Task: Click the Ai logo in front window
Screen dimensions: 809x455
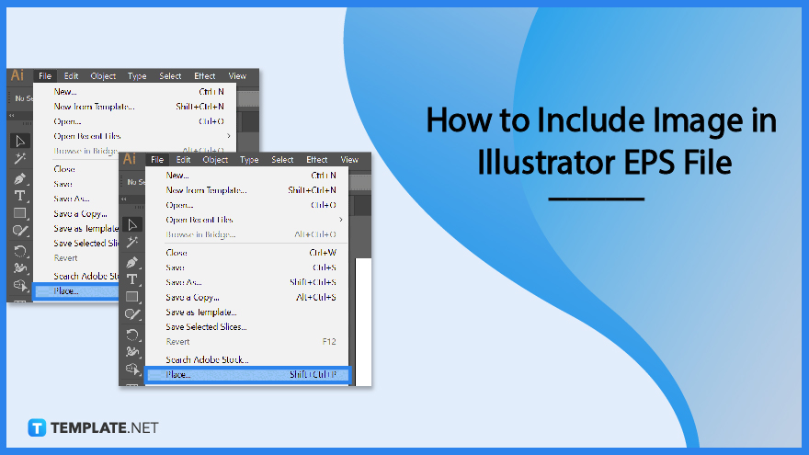Action: (130, 159)
